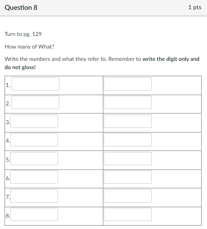Screen dimensions: 207x229
Task: Select the right text box in row 2
Action: click(x=128, y=102)
